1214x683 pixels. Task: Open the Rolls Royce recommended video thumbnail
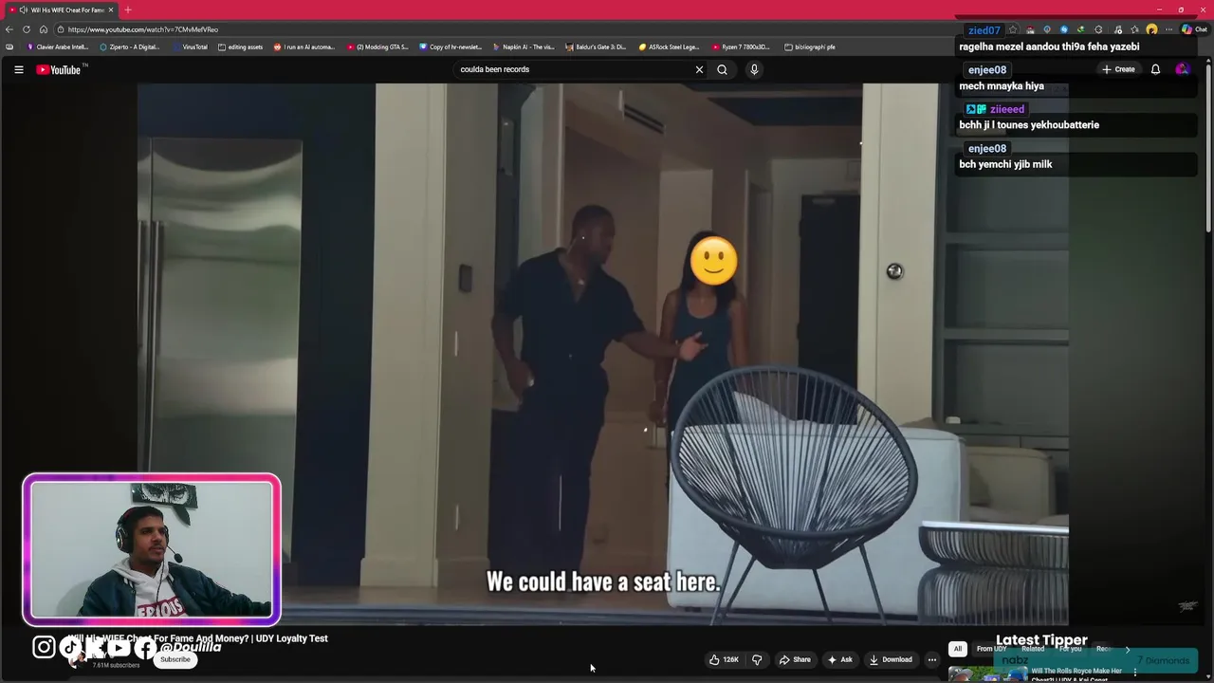[987, 674]
